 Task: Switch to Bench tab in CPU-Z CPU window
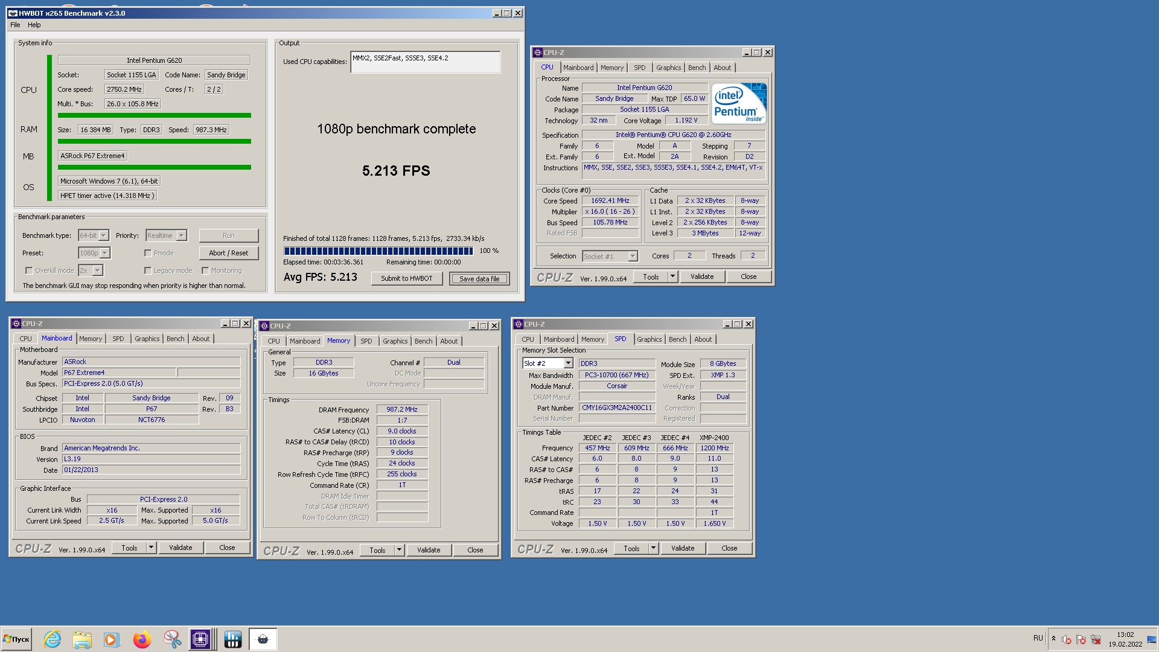coord(697,68)
